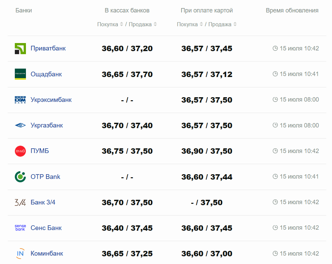This screenshot has width=332, height=264.
Task: Click the Oschadbank logo icon
Action: coord(20,74)
